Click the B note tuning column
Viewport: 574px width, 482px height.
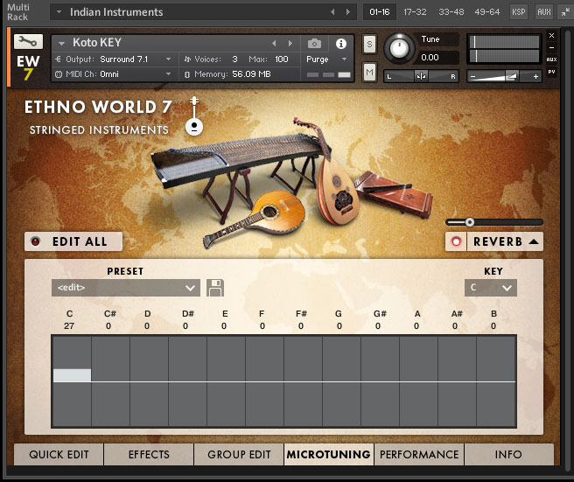point(496,381)
